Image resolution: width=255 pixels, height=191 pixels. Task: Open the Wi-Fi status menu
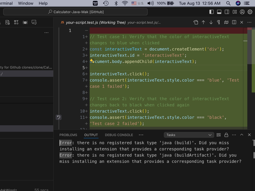pyautogui.click(x=125, y=3)
